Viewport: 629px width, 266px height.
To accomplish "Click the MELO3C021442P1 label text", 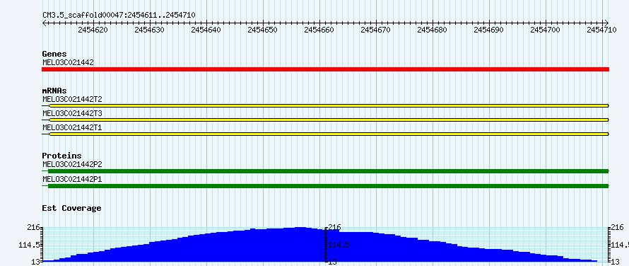I will [72, 179].
